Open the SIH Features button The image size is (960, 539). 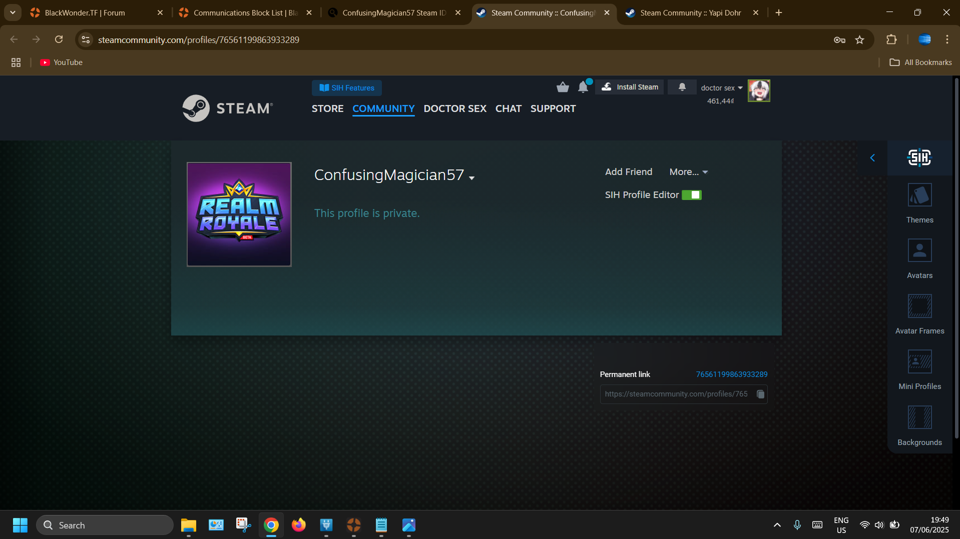pyautogui.click(x=347, y=88)
